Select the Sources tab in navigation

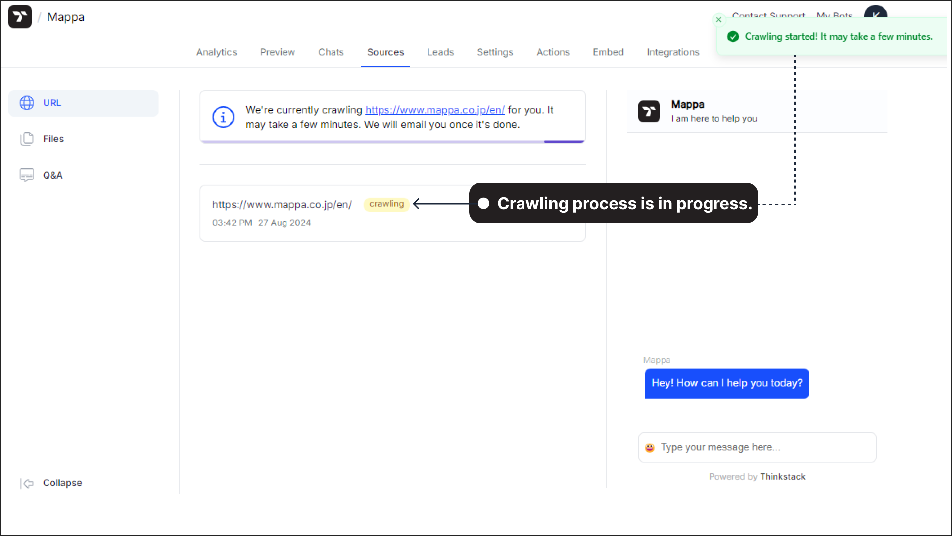point(385,52)
